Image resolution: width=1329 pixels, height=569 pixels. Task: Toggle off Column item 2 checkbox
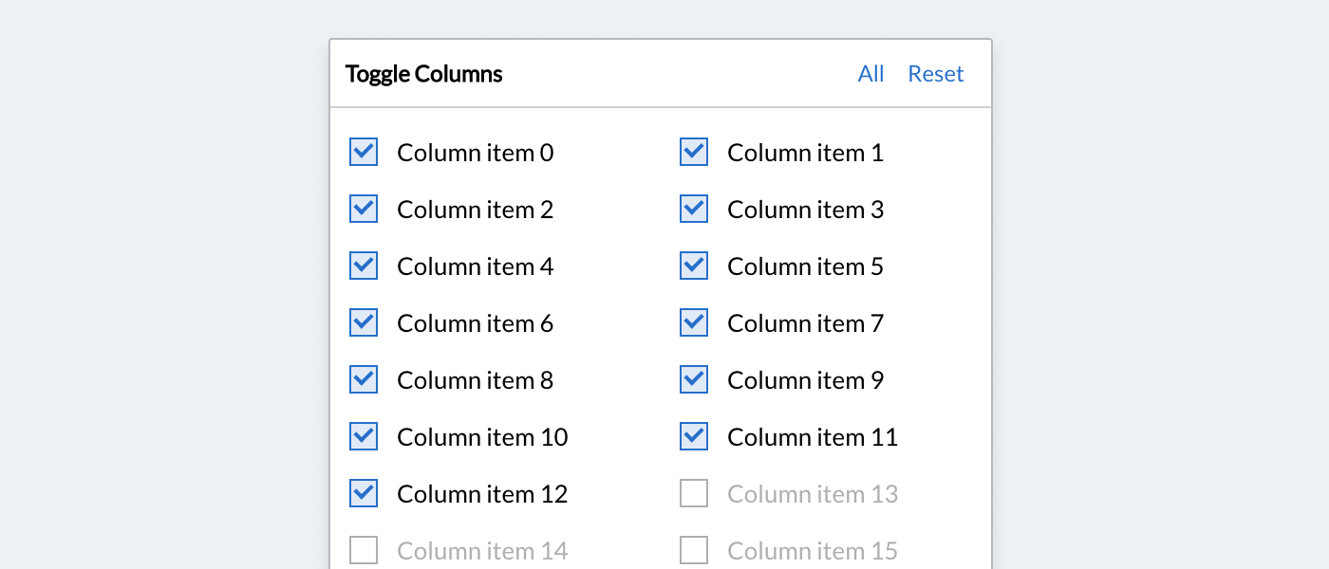(x=364, y=209)
